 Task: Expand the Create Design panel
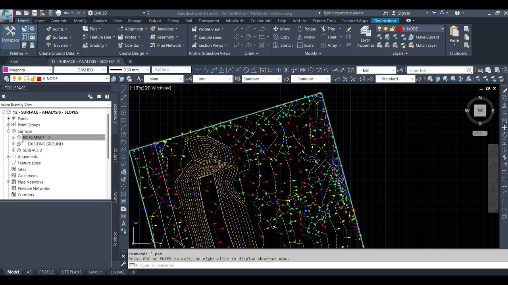tap(134, 53)
